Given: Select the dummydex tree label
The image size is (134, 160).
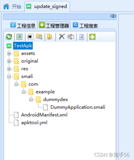Looking at the screenshot, I should click(x=55, y=100).
